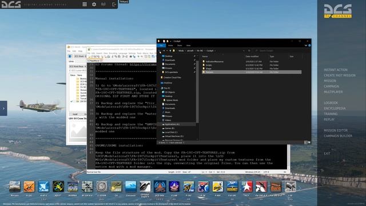This screenshot has height=206, width=366.
Task: Open the DCS SRS module icon
Action: (160, 187)
